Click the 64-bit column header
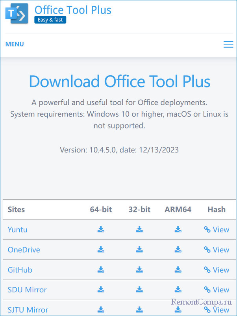Screen dimensions: 237x316 tap(101, 209)
